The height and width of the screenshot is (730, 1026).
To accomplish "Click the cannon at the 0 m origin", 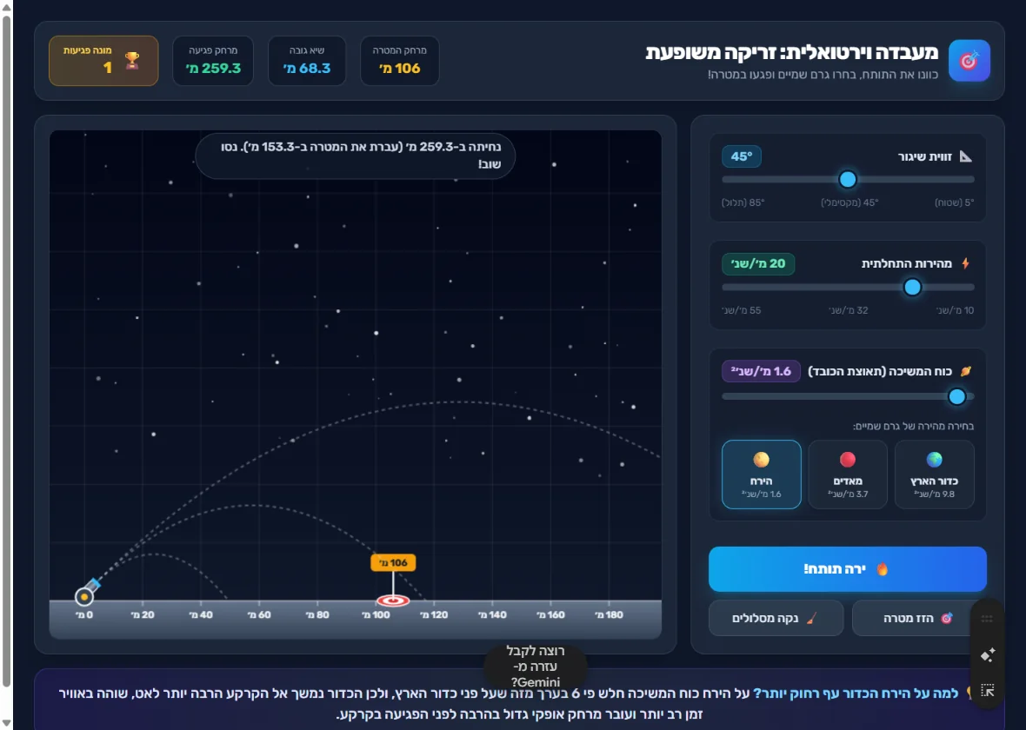I will 86,593.
